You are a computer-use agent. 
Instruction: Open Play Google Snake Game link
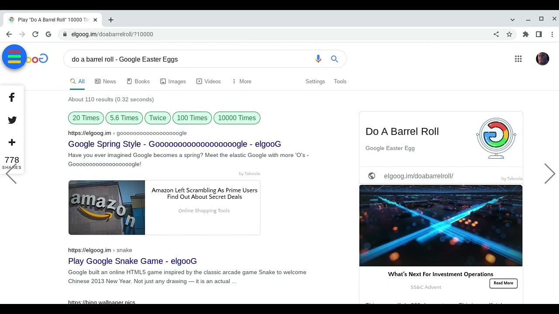click(x=132, y=261)
